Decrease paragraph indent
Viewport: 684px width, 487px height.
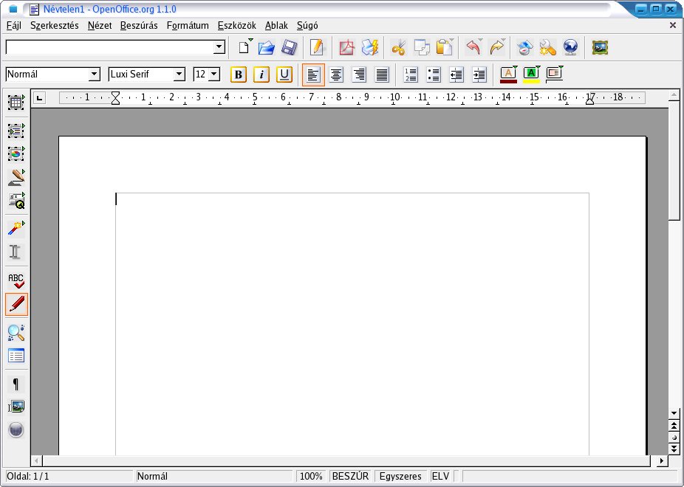pyautogui.click(x=456, y=75)
